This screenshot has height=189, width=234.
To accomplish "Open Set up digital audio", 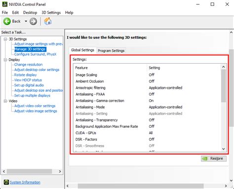I will point(29,85).
